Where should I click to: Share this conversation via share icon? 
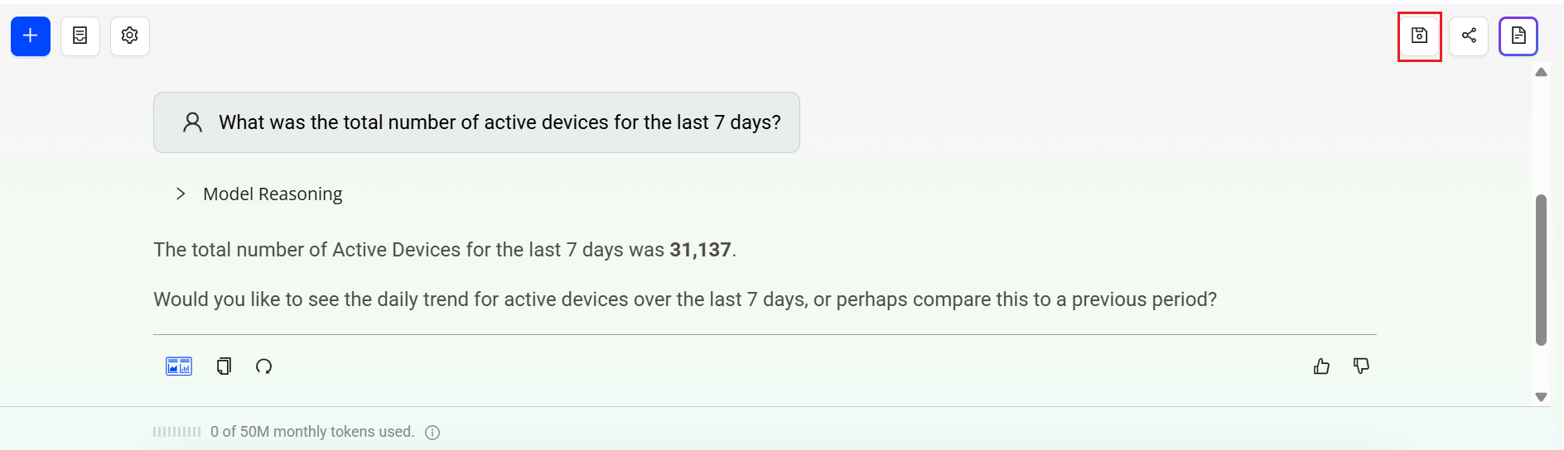click(1469, 36)
